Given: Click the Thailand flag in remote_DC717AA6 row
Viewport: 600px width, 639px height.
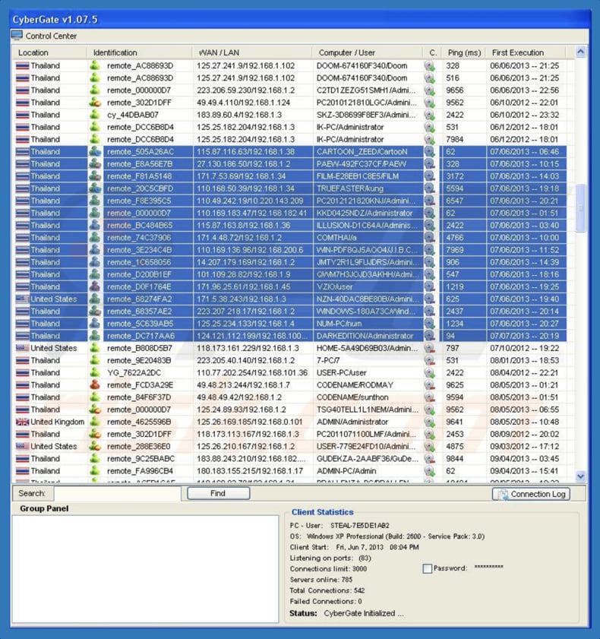Looking at the screenshot, I should (x=22, y=336).
